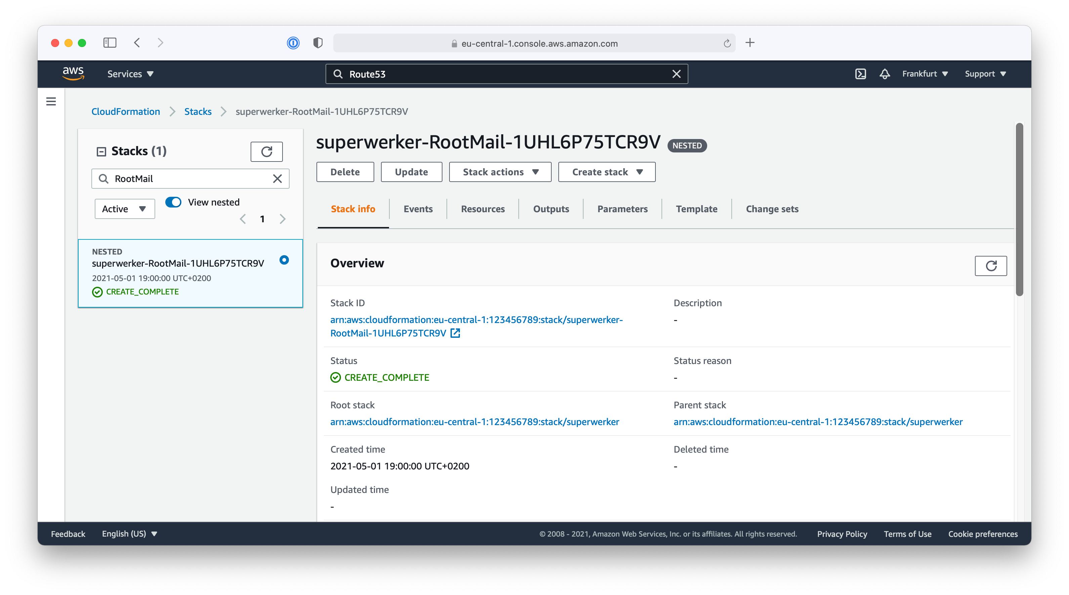The height and width of the screenshot is (595, 1069).
Task: Open a new browser tab
Action: point(750,42)
